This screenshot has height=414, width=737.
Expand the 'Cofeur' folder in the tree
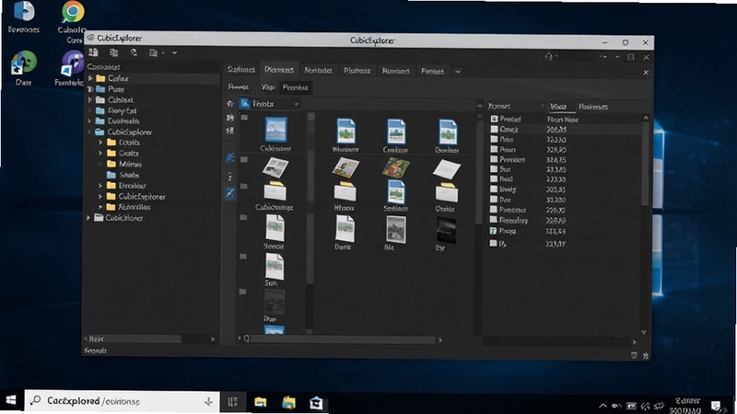click(90, 78)
